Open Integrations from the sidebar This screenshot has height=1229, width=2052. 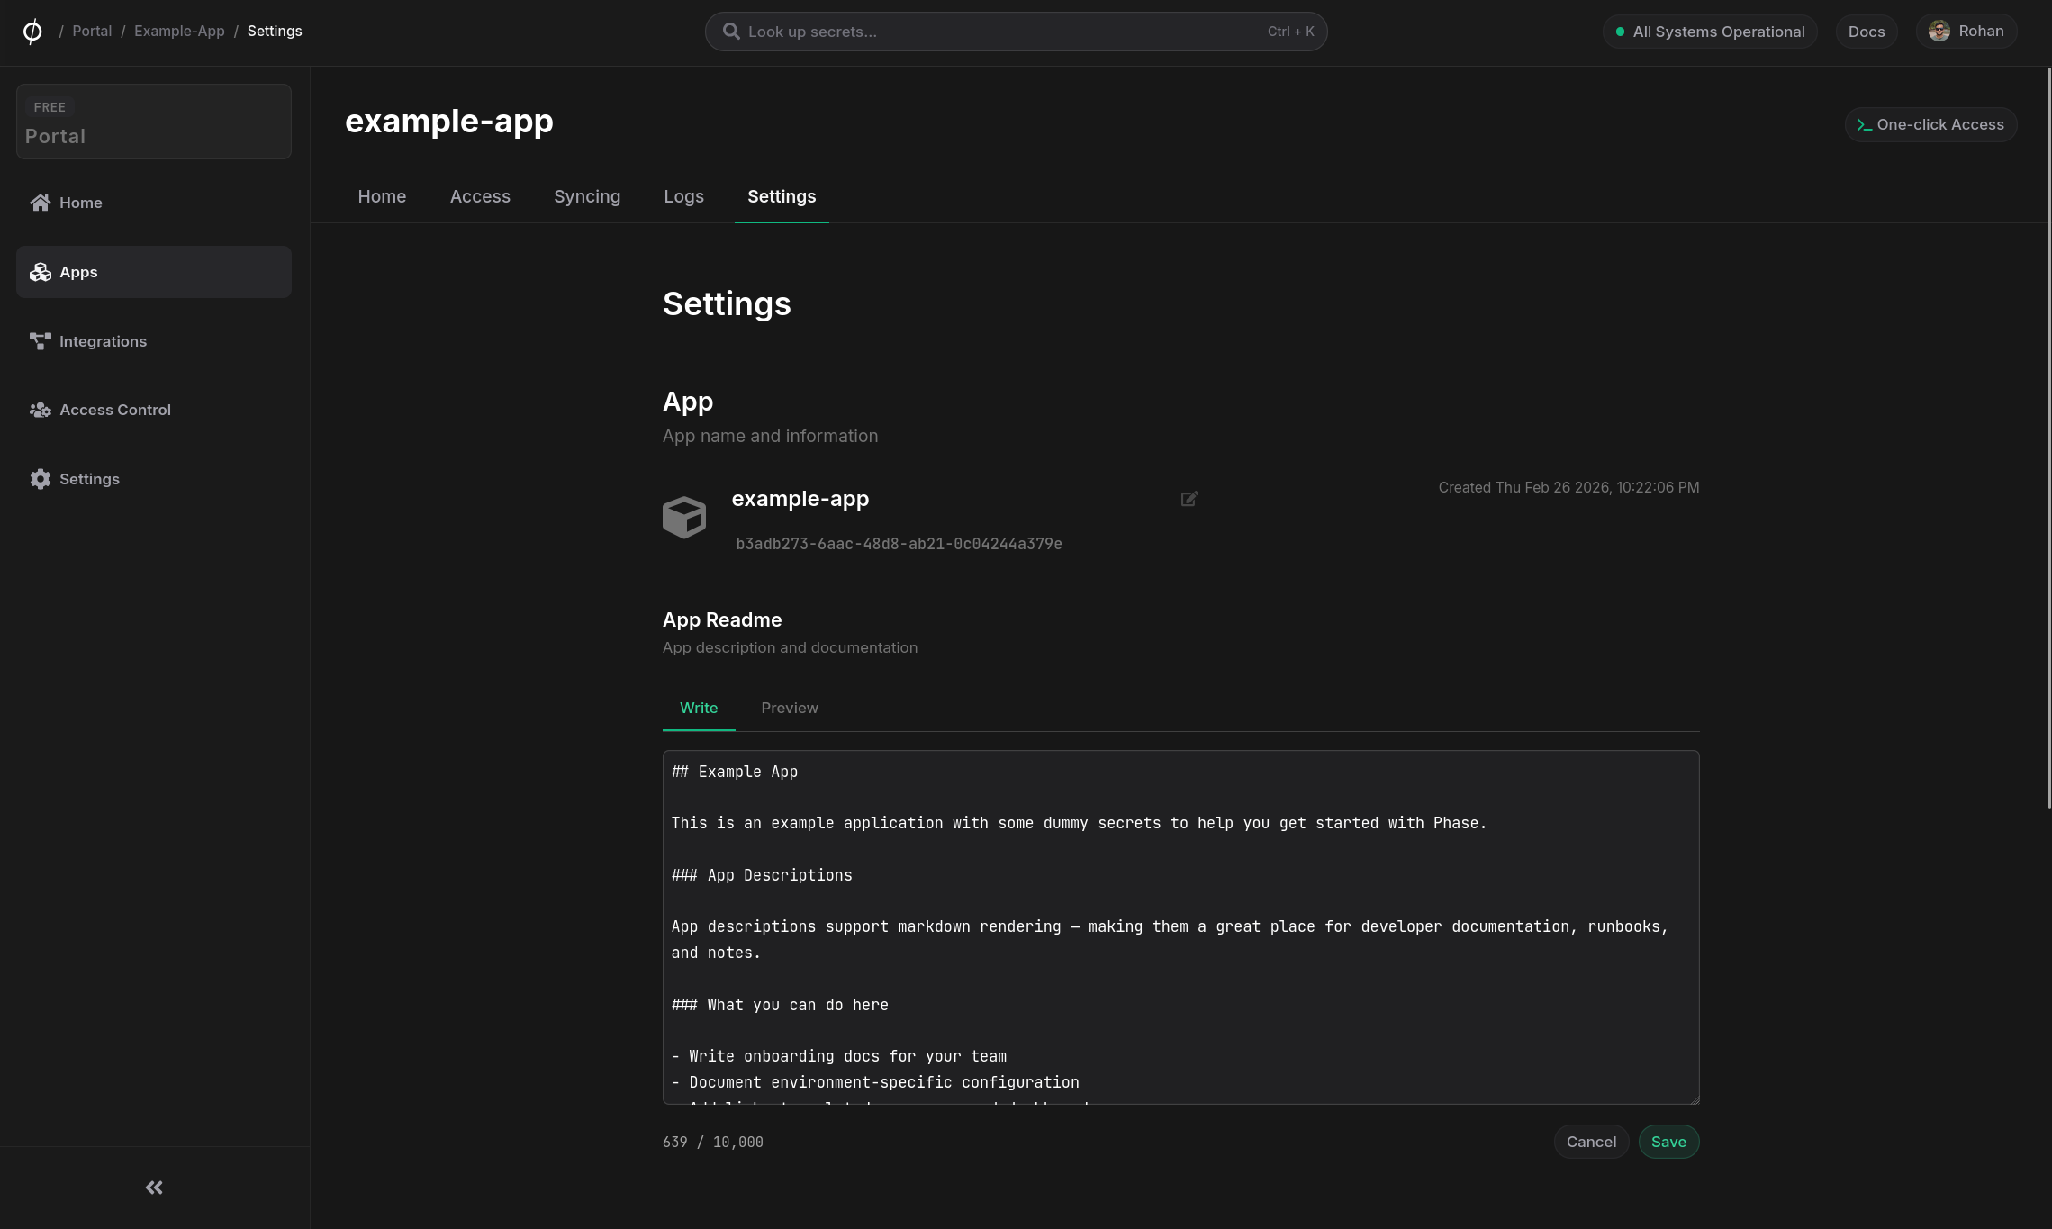(102, 341)
